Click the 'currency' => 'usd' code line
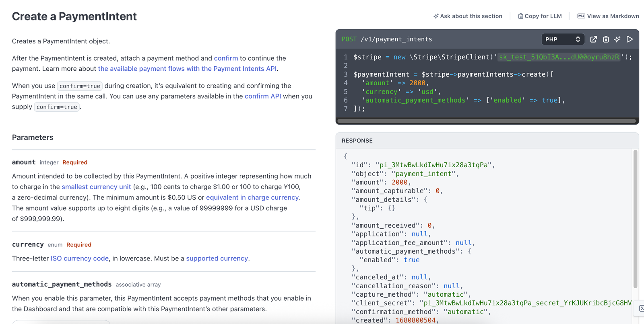Screen dimensions: 644x324 (x=401, y=92)
